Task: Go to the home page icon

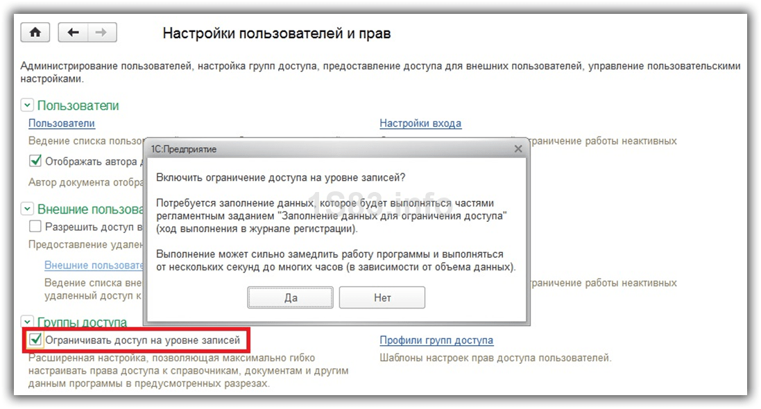Action: pyautogui.click(x=35, y=33)
